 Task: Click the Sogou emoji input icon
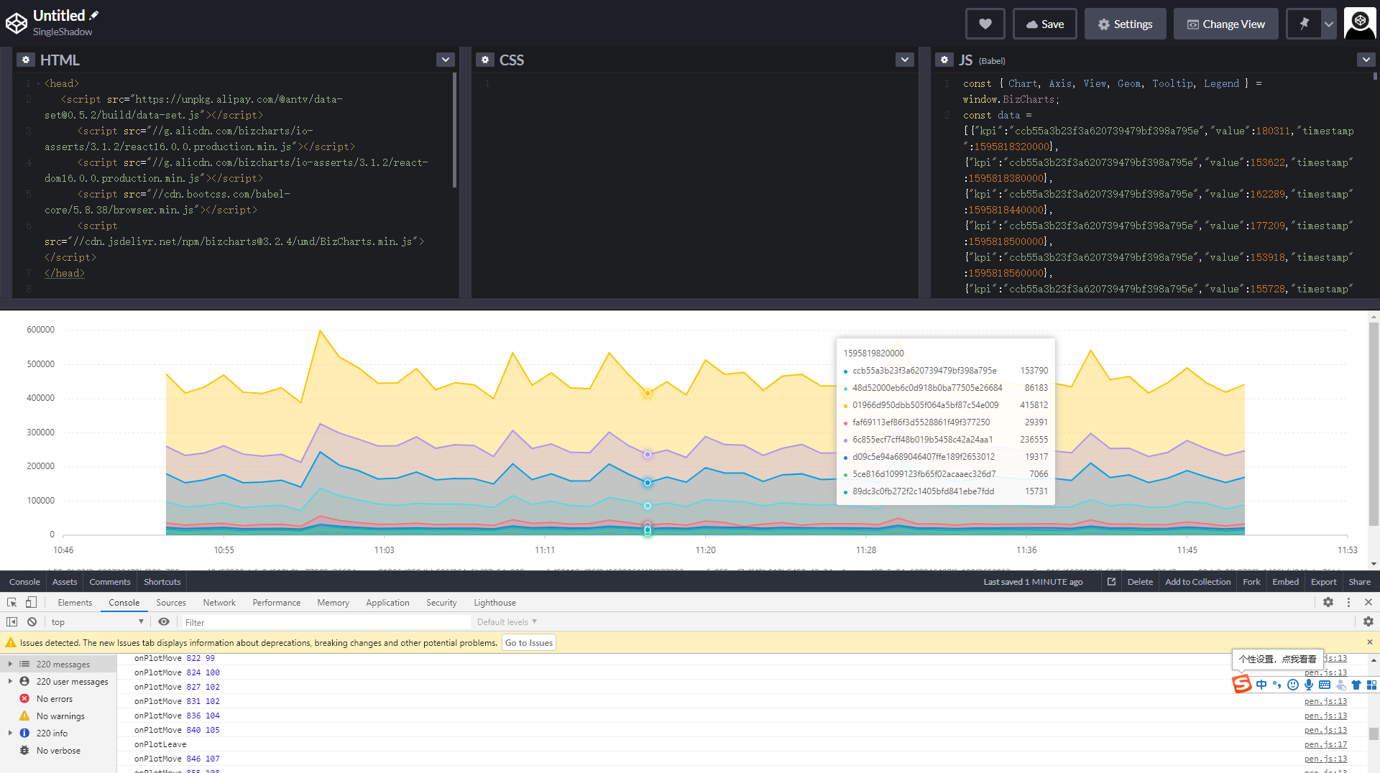click(1294, 685)
